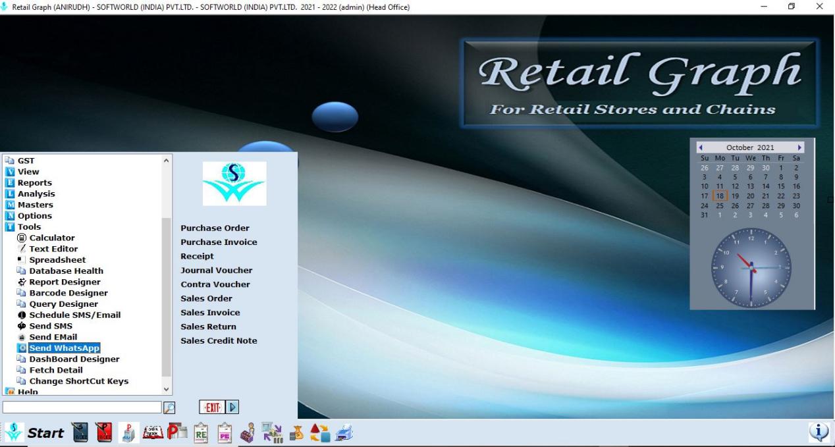Image resolution: width=835 pixels, height=447 pixels.
Task: Click the red P with printer icon
Action: click(x=177, y=433)
